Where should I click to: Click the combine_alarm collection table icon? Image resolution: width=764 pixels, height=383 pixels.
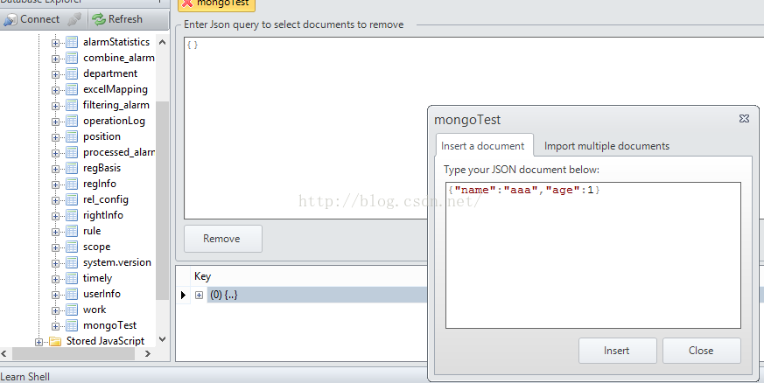pyautogui.click(x=72, y=58)
